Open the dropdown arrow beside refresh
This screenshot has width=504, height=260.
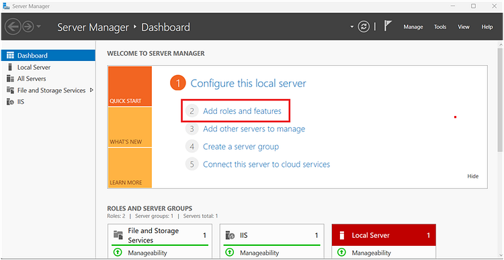pos(352,27)
